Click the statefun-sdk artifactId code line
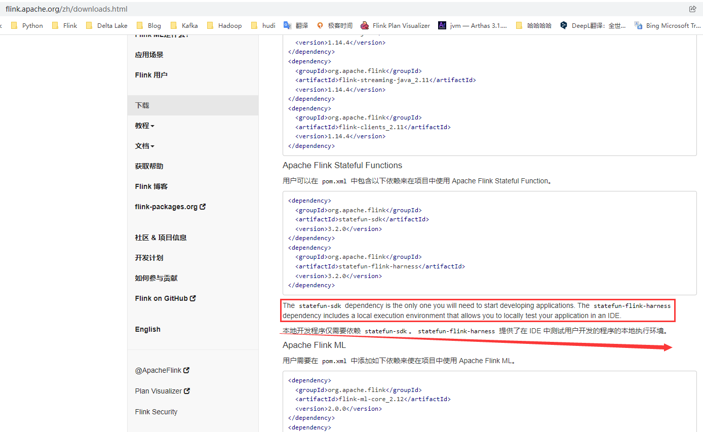Screen dimensions: 703x432 362,219
